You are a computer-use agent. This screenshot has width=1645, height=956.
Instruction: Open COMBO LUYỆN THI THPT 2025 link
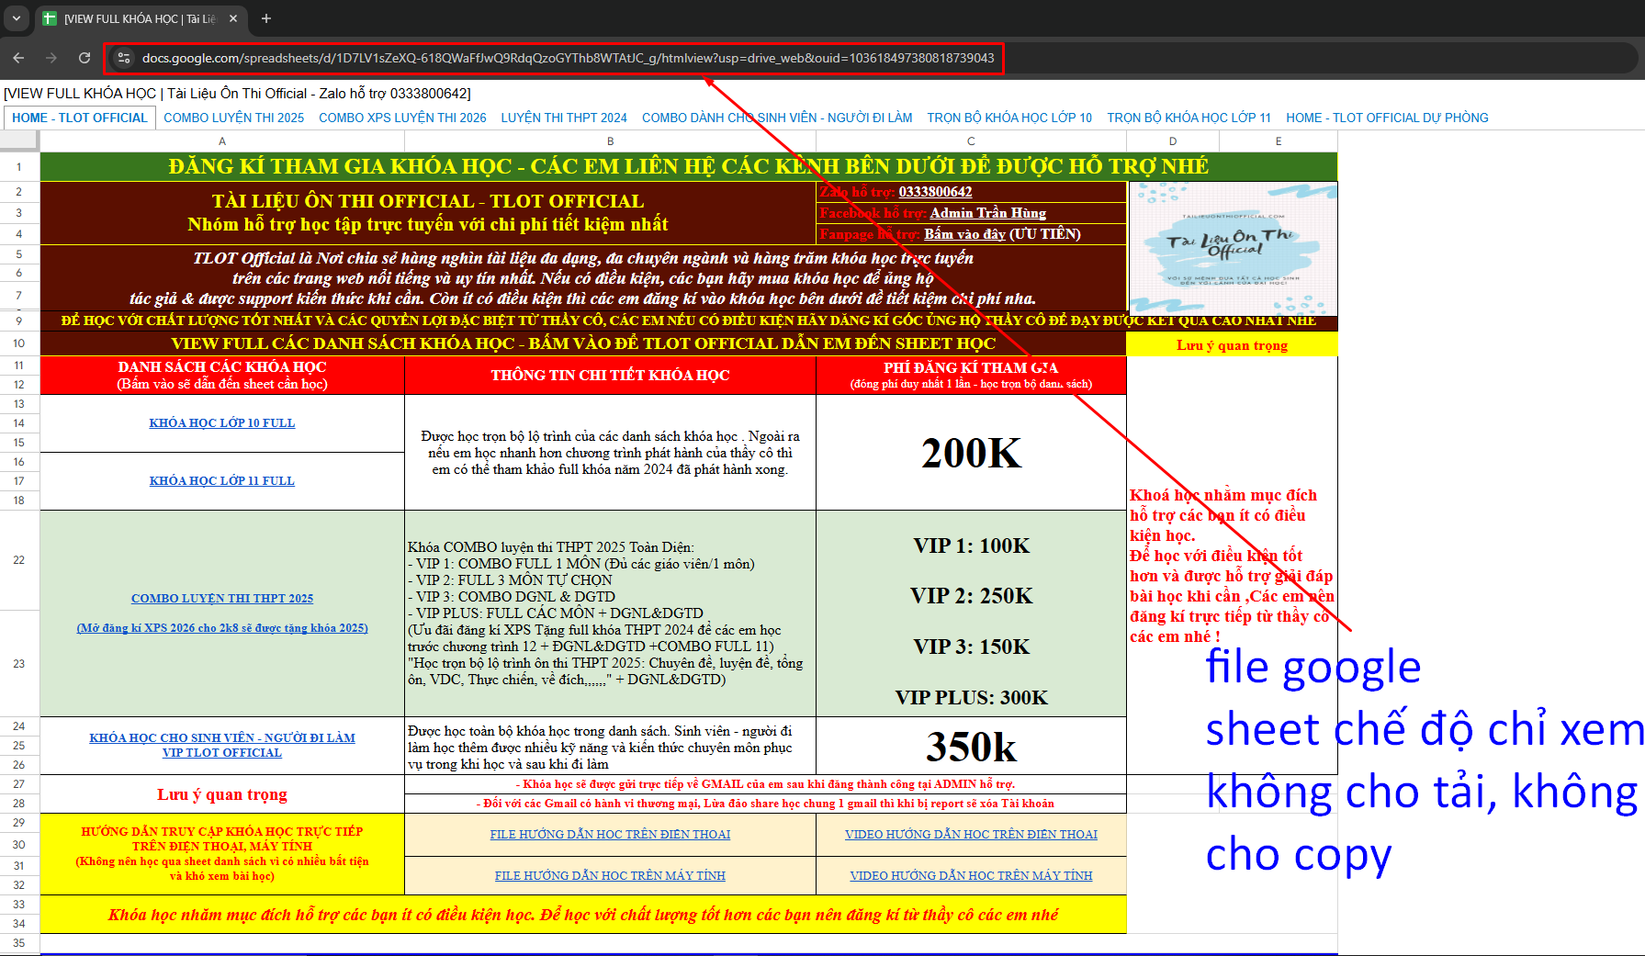pos(222,599)
